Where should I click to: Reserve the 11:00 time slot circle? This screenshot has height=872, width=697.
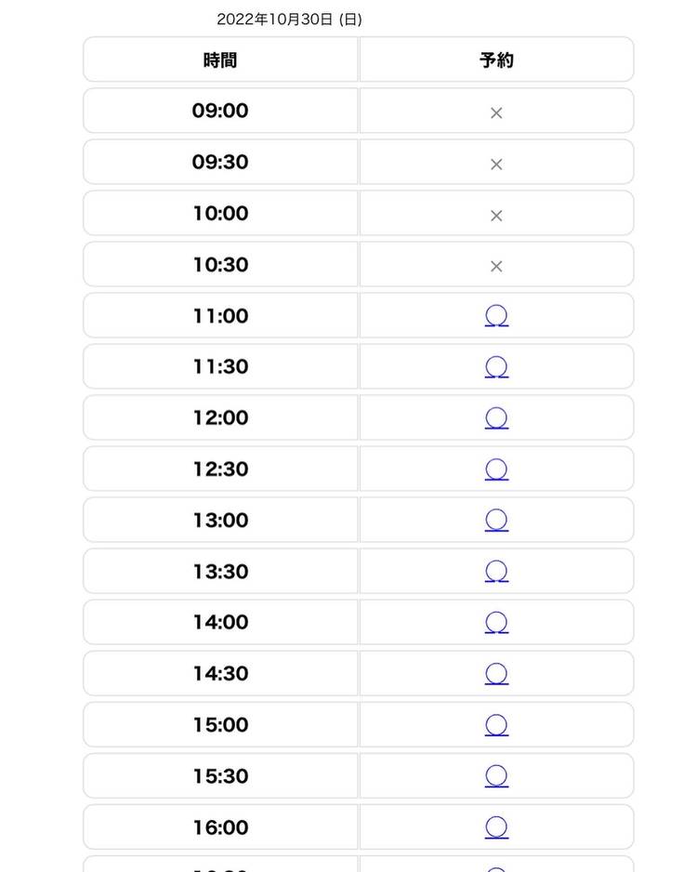tap(496, 316)
